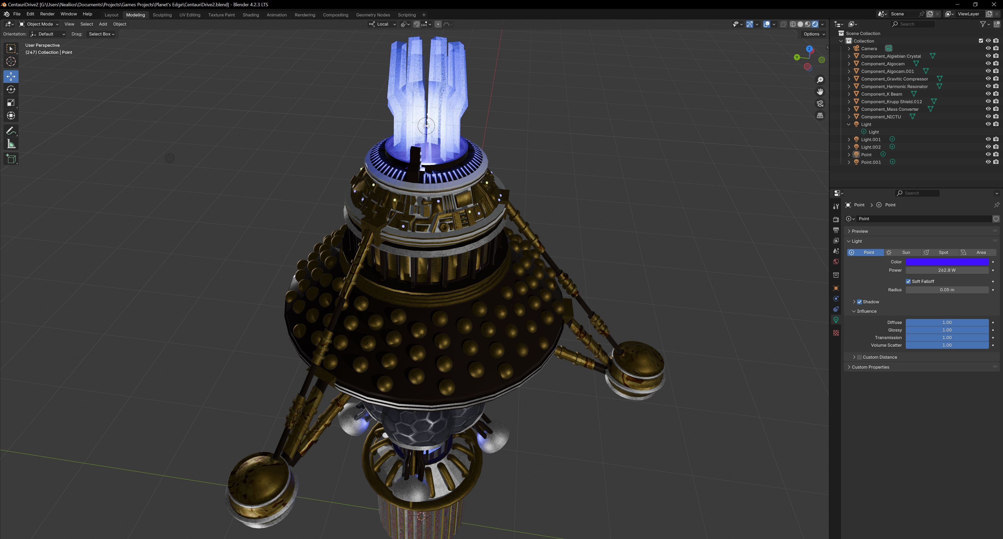Select the Rotate tool in toolbar
The width and height of the screenshot is (1003, 539).
11,90
